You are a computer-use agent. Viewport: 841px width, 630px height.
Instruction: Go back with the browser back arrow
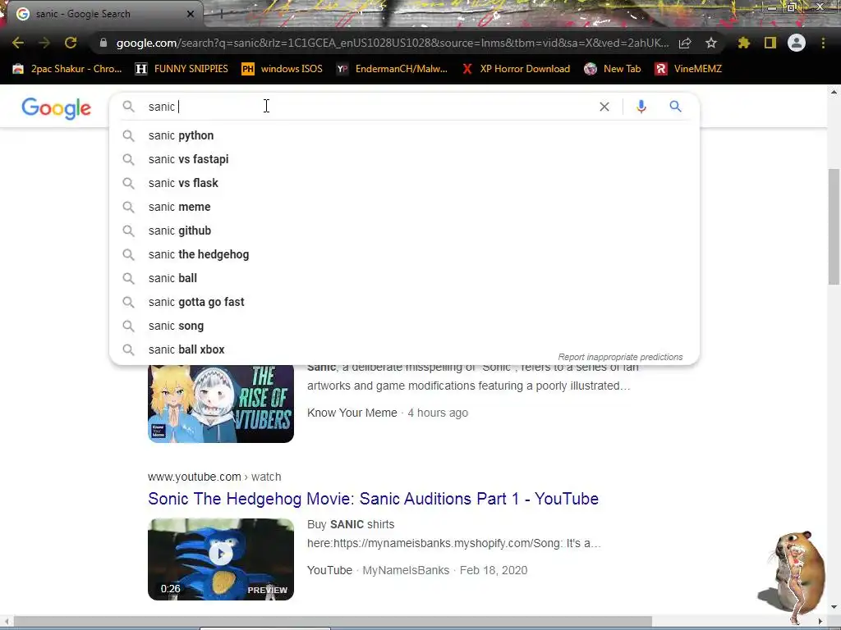coord(18,43)
